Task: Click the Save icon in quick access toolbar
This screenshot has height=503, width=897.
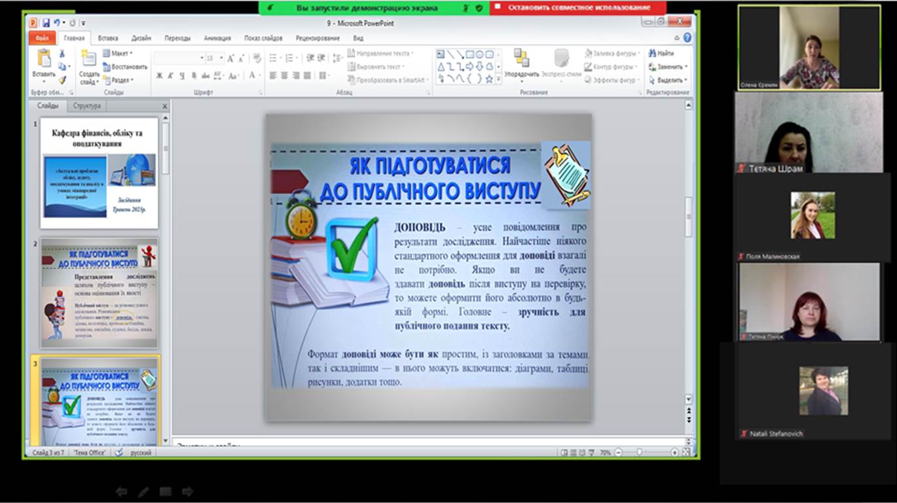Action: 46,22
